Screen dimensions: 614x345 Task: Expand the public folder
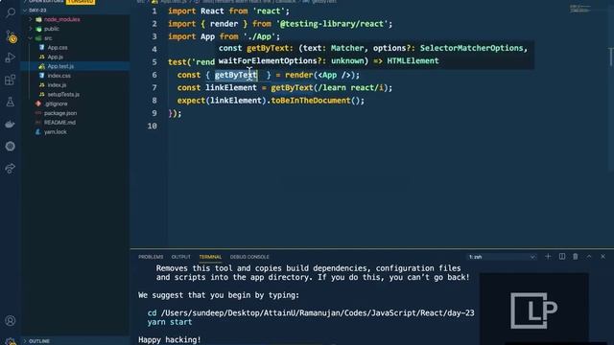tap(31, 29)
